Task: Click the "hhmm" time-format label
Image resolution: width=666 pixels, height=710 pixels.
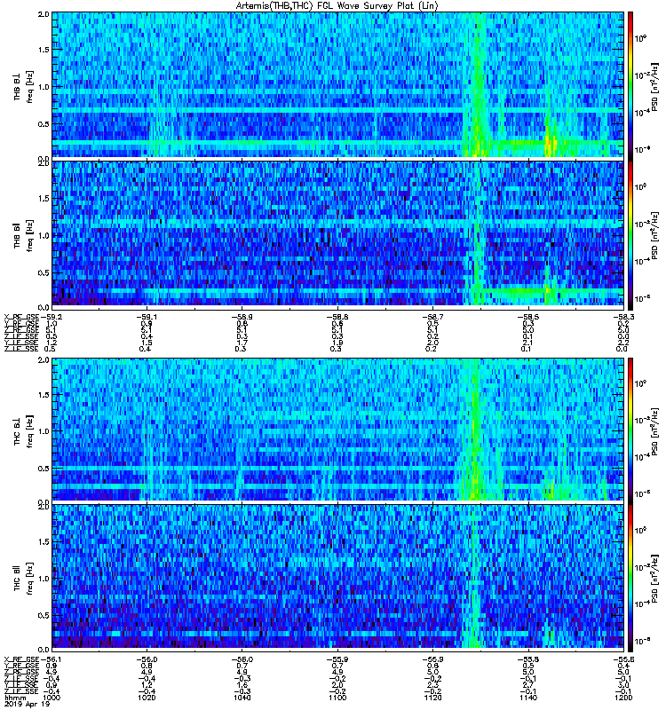Action: click(15, 698)
